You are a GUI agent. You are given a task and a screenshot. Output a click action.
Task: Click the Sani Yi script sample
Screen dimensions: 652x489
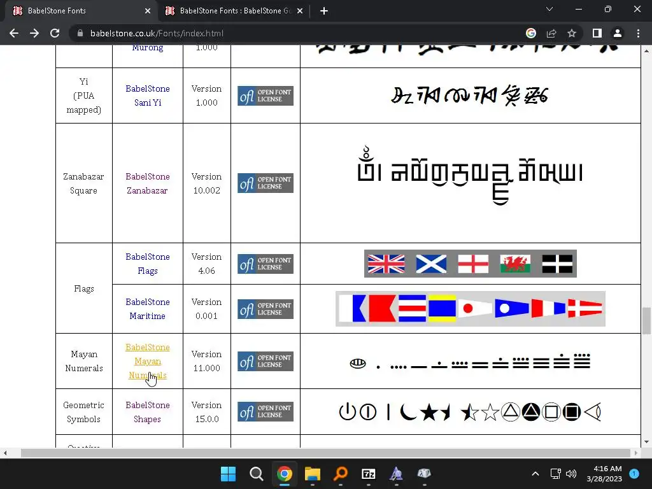[470, 96]
